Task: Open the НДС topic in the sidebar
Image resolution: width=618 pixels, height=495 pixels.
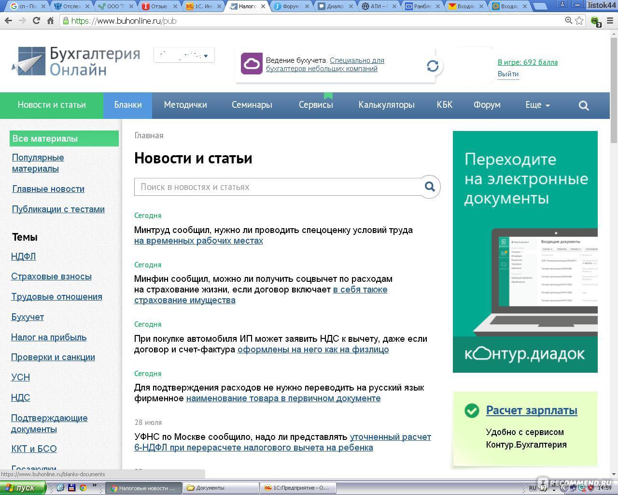Action: point(21,398)
